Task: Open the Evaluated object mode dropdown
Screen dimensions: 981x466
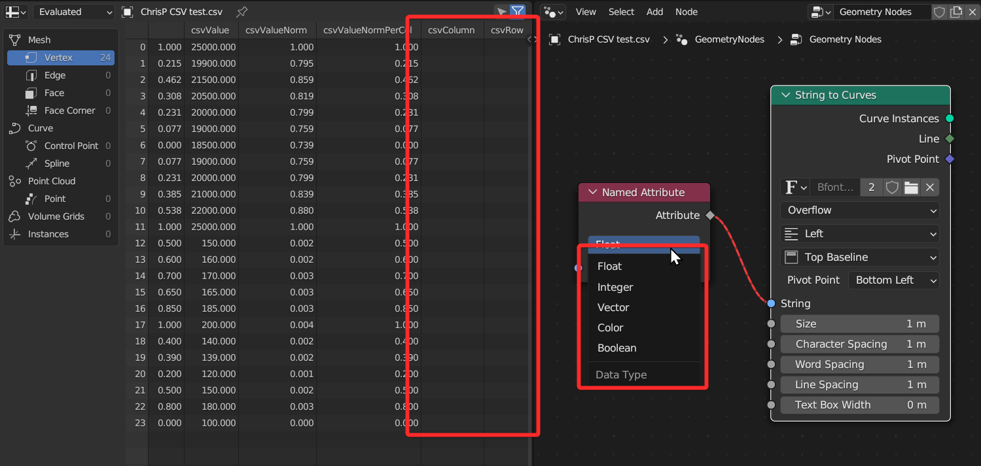Action: [73, 12]
